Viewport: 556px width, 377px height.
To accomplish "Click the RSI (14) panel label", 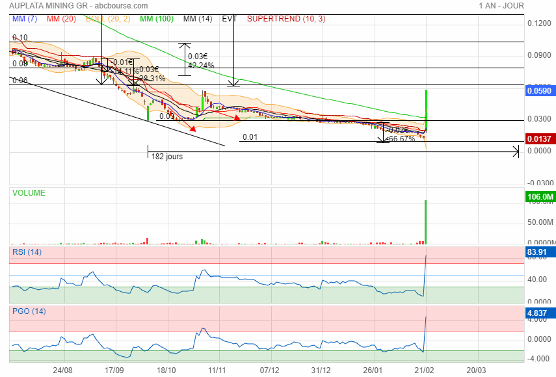I will (x=27, y=252).
